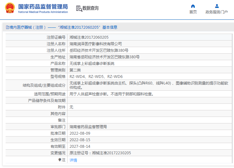Click the 批准日期 row label
Screen dimensions: 234x168
58,133
